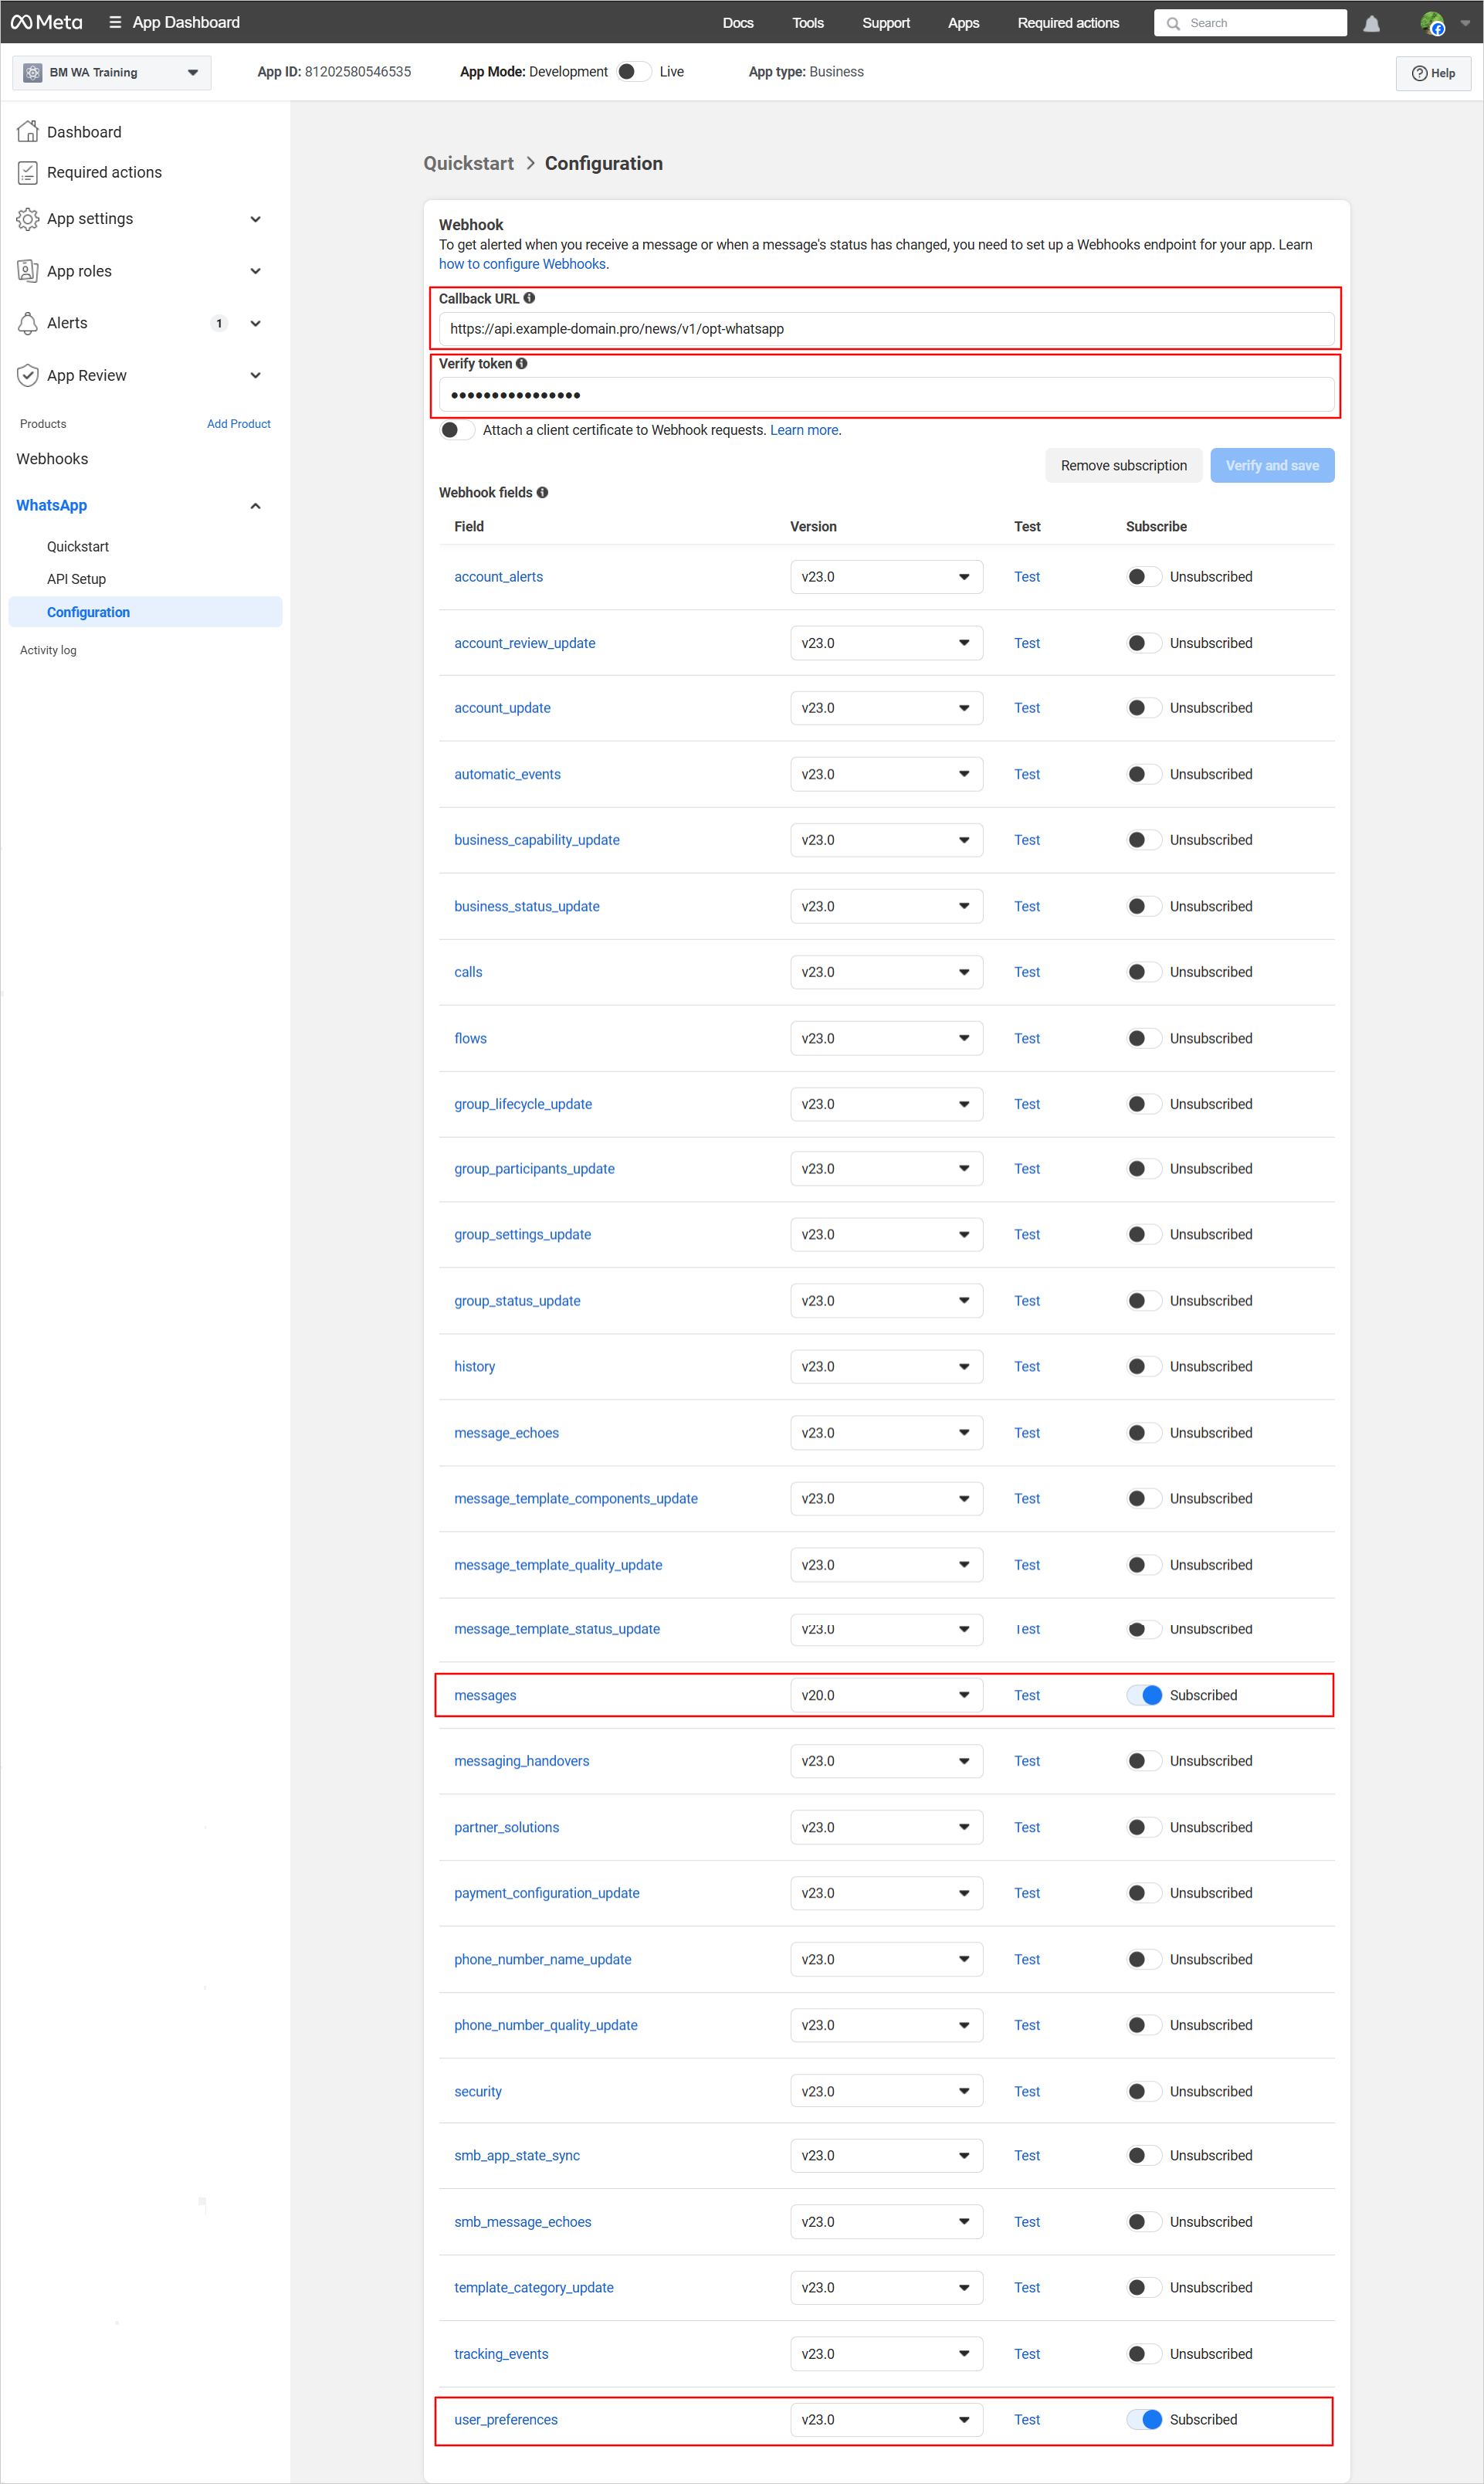The image size is (1484, 2484).
Task: Click the App settings gear icon
Action: point(28,219)
